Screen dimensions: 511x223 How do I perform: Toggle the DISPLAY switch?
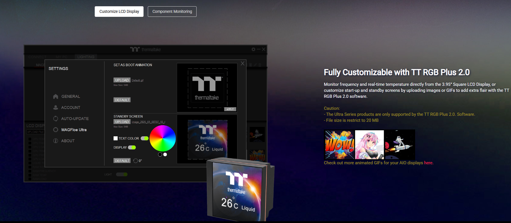(x=132, y=147)
